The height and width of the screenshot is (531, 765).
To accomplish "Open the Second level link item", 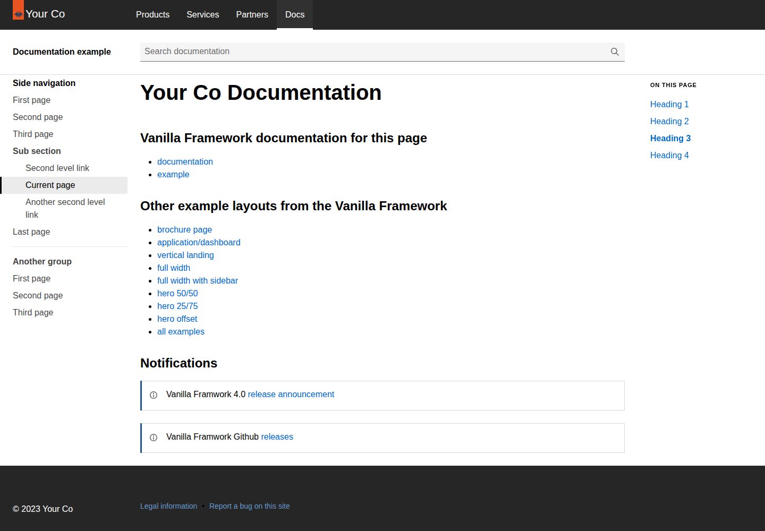I will pos(57,168).
